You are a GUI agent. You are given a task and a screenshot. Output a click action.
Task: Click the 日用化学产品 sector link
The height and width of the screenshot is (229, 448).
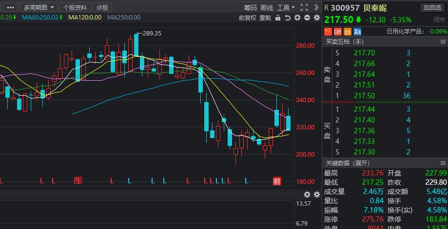tap(406, 32)
